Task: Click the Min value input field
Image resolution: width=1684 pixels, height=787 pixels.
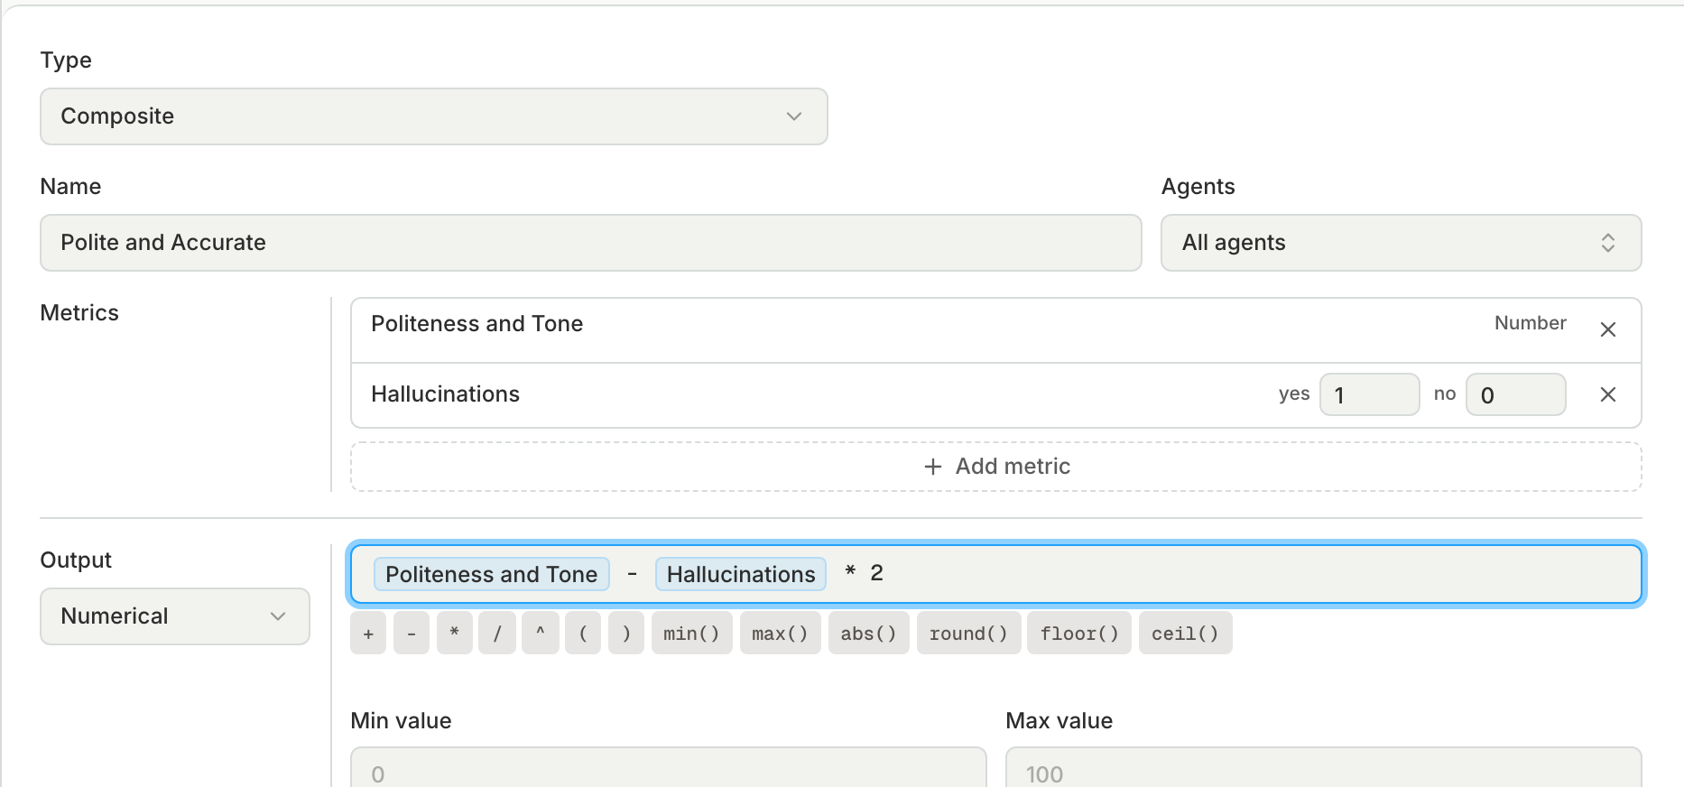Action: tap(669, 768)
